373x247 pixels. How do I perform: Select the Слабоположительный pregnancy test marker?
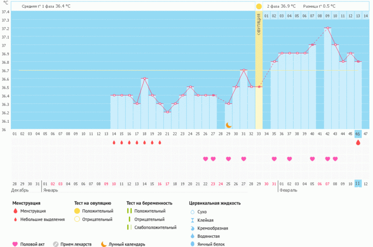click(129, 227)
